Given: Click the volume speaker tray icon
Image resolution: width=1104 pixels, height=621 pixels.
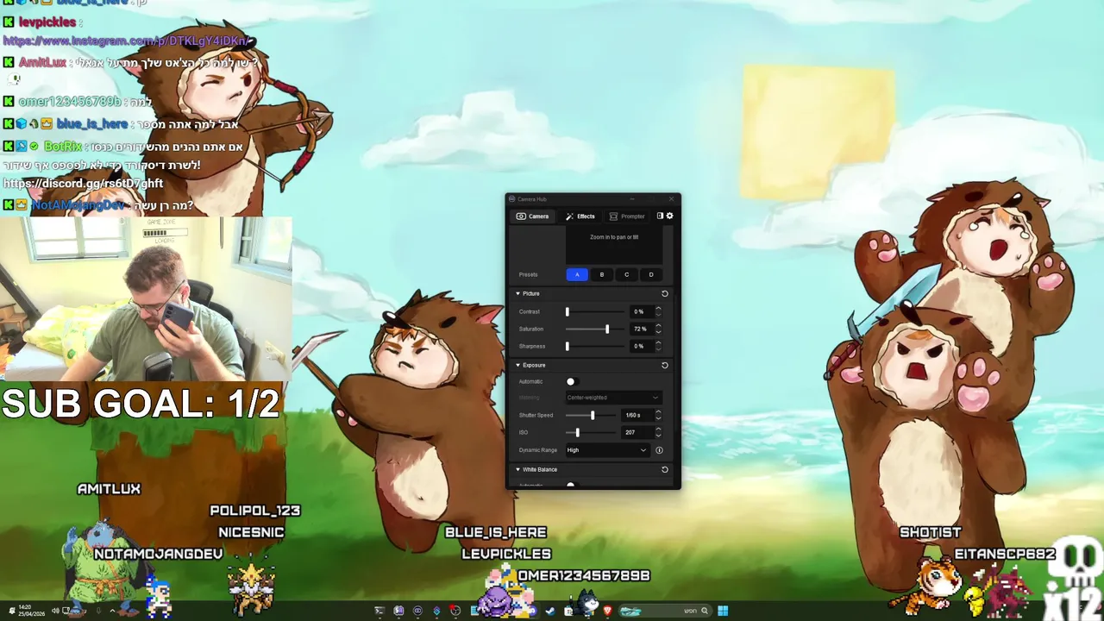Looking at the screenshot, I should point(55,611).
